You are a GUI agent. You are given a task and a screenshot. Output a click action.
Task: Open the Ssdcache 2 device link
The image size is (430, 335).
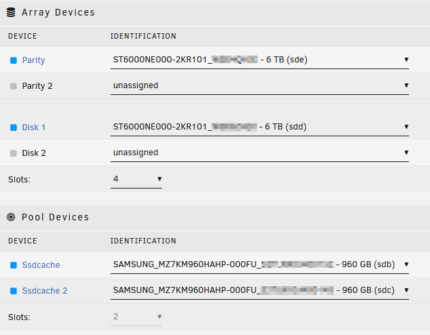(x=45, y=291)
